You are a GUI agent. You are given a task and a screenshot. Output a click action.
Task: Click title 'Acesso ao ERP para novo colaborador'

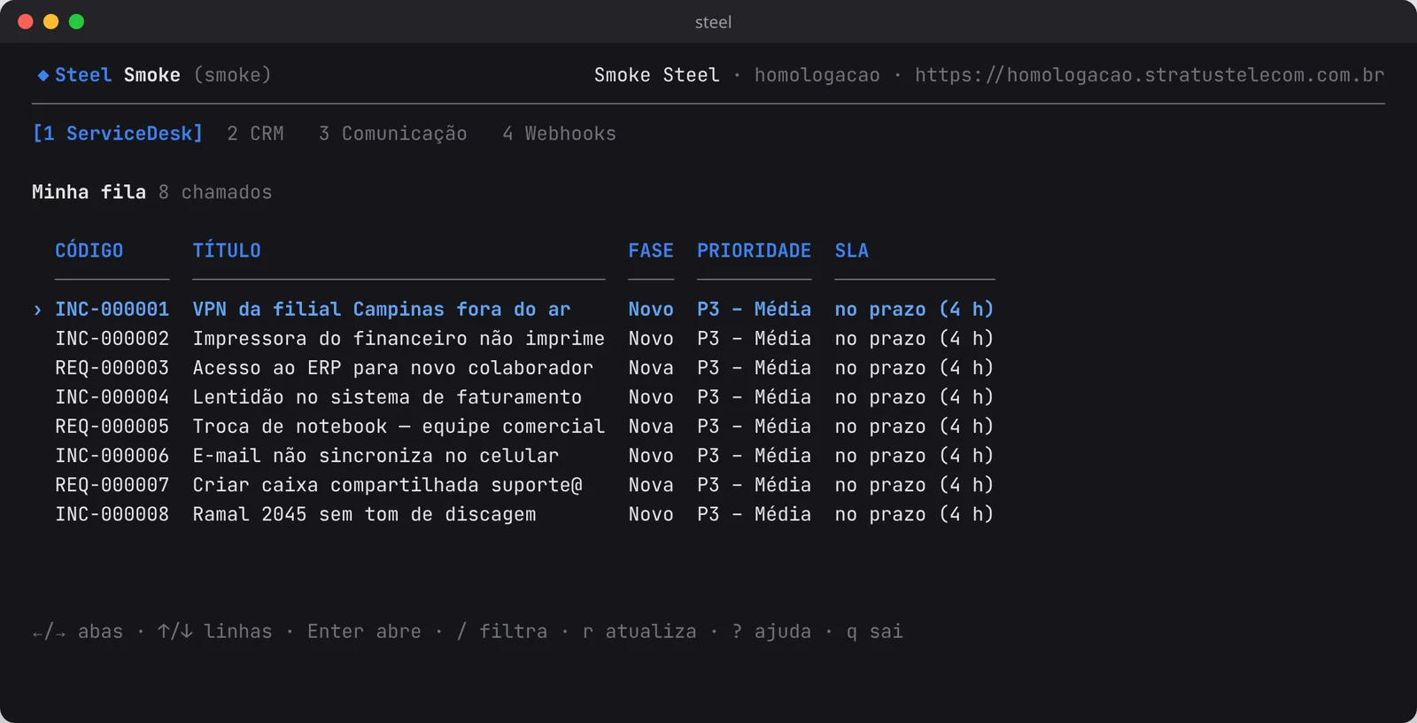click(x=393, y=367)
